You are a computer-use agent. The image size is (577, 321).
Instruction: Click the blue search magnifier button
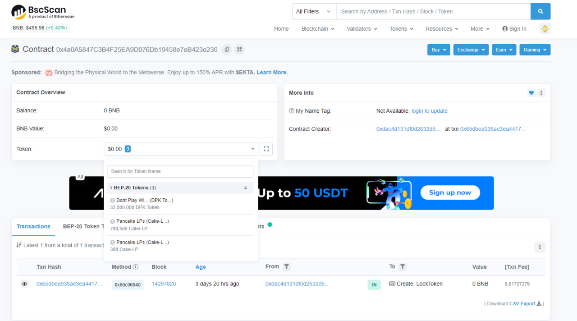tap(540, 11)
